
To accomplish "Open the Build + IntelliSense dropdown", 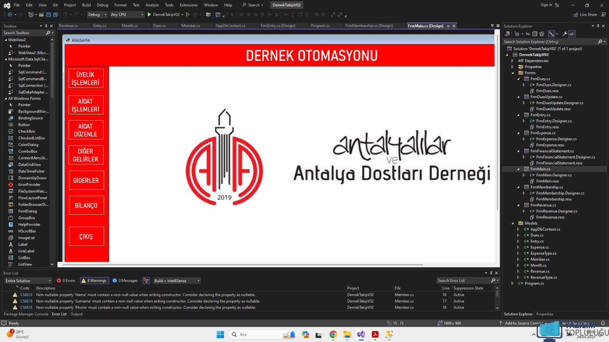I will (x=177, y=281).
